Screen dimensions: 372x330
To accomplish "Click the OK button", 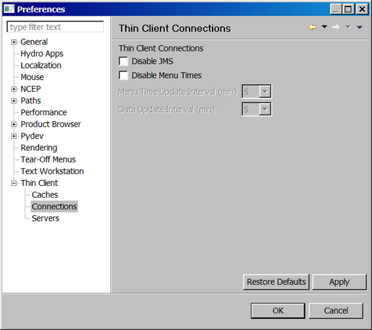I will pyautogui.click(x=278, y=310).
